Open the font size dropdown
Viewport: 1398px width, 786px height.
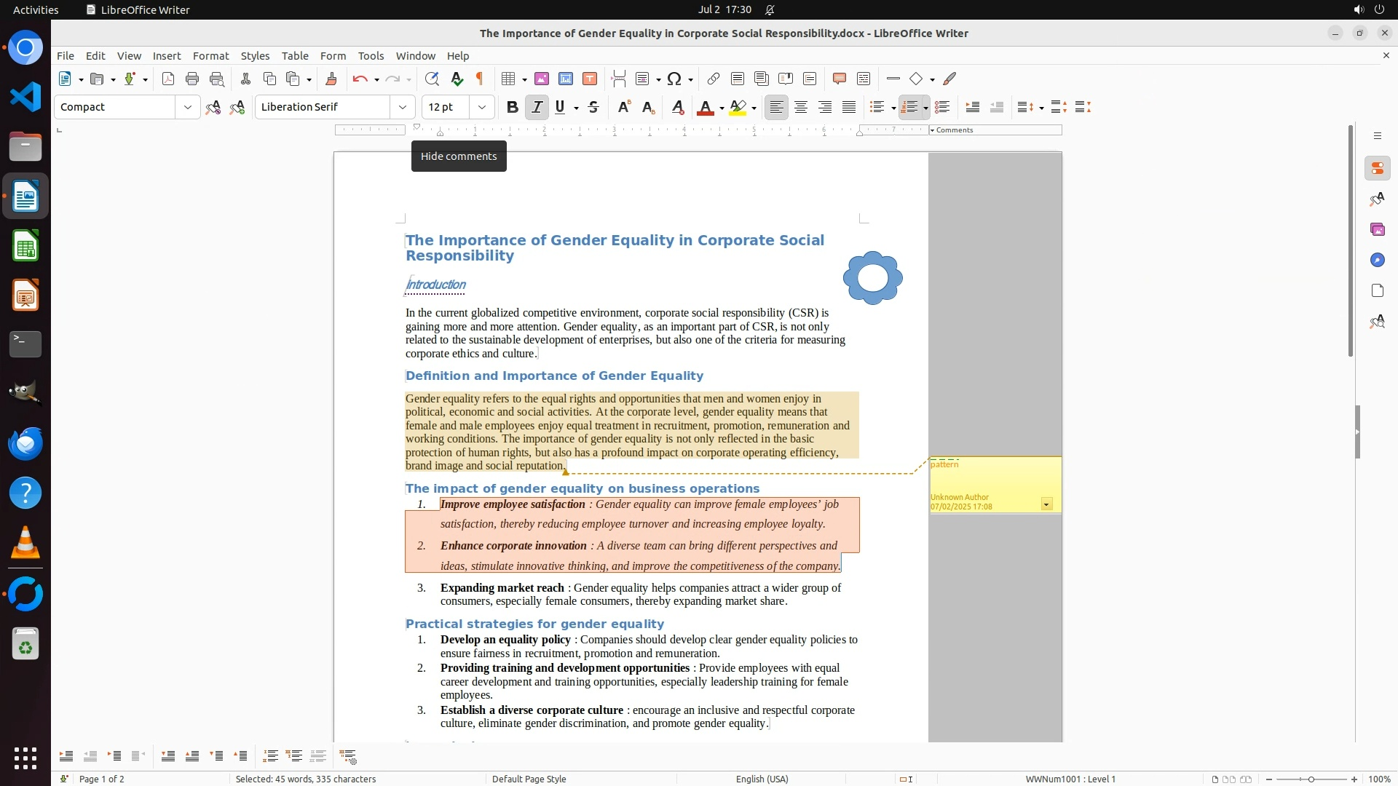click(x=481, y=107)
